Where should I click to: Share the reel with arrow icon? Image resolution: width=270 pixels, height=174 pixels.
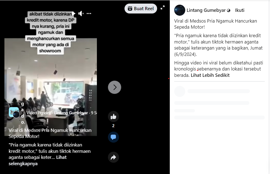click(113, 157)
